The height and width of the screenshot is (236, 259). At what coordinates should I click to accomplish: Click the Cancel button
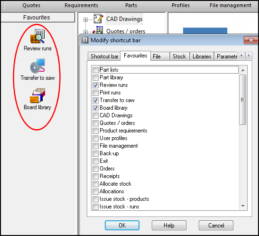coord(216,225)
